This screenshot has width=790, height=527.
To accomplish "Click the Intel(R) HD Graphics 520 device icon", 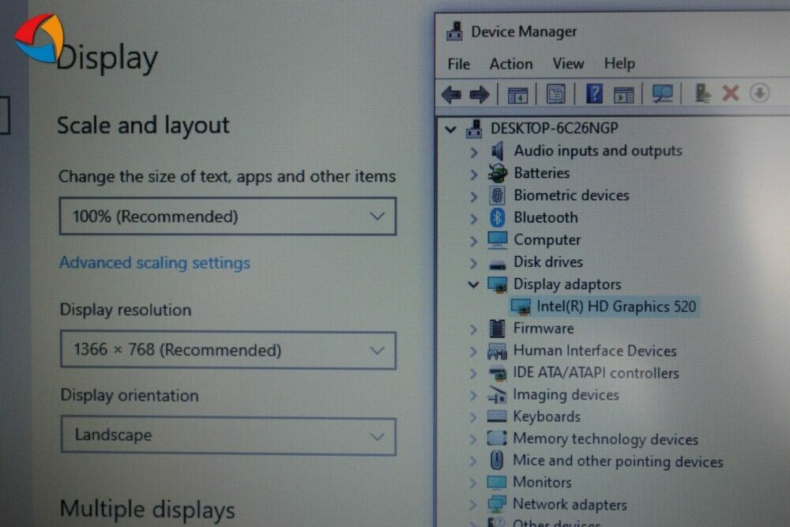I will [521, 307].
